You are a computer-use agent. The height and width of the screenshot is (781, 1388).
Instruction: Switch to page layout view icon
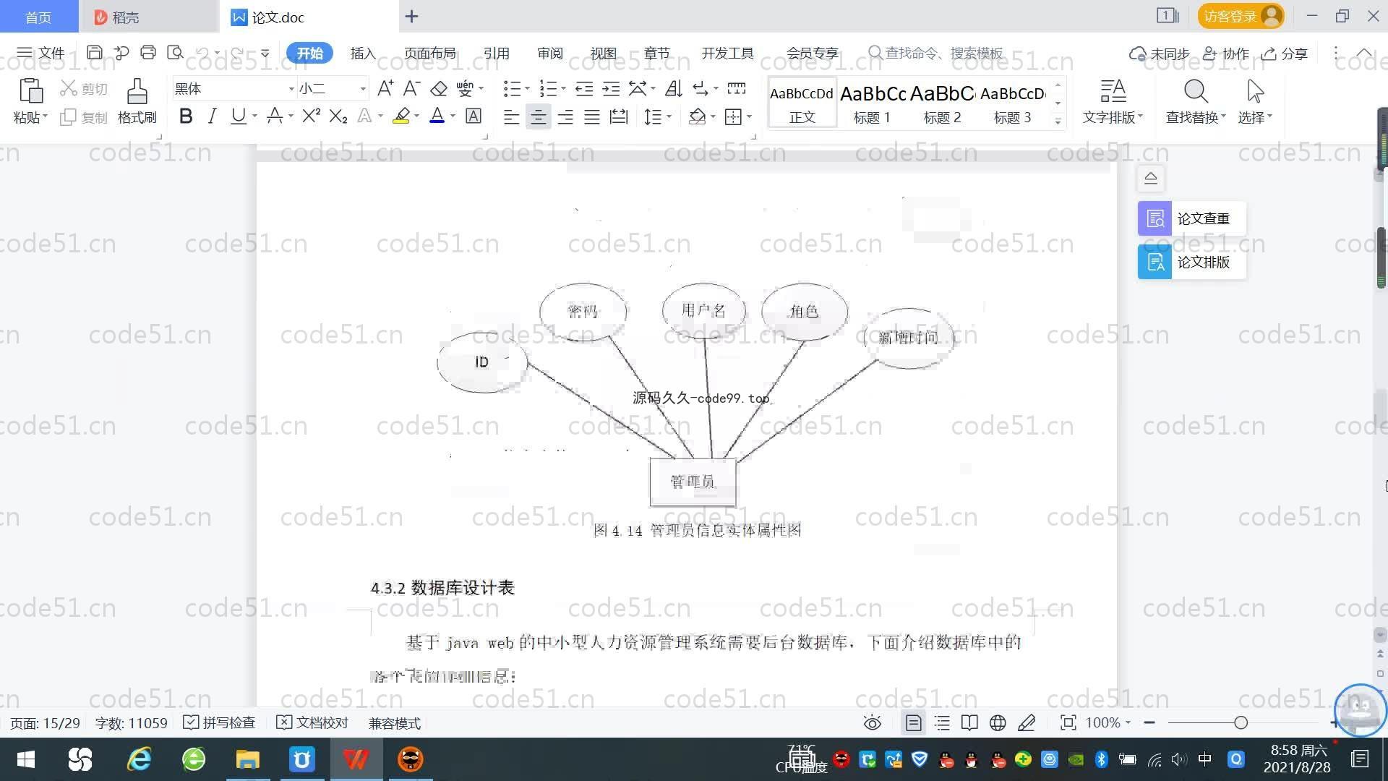pos(914,722)
